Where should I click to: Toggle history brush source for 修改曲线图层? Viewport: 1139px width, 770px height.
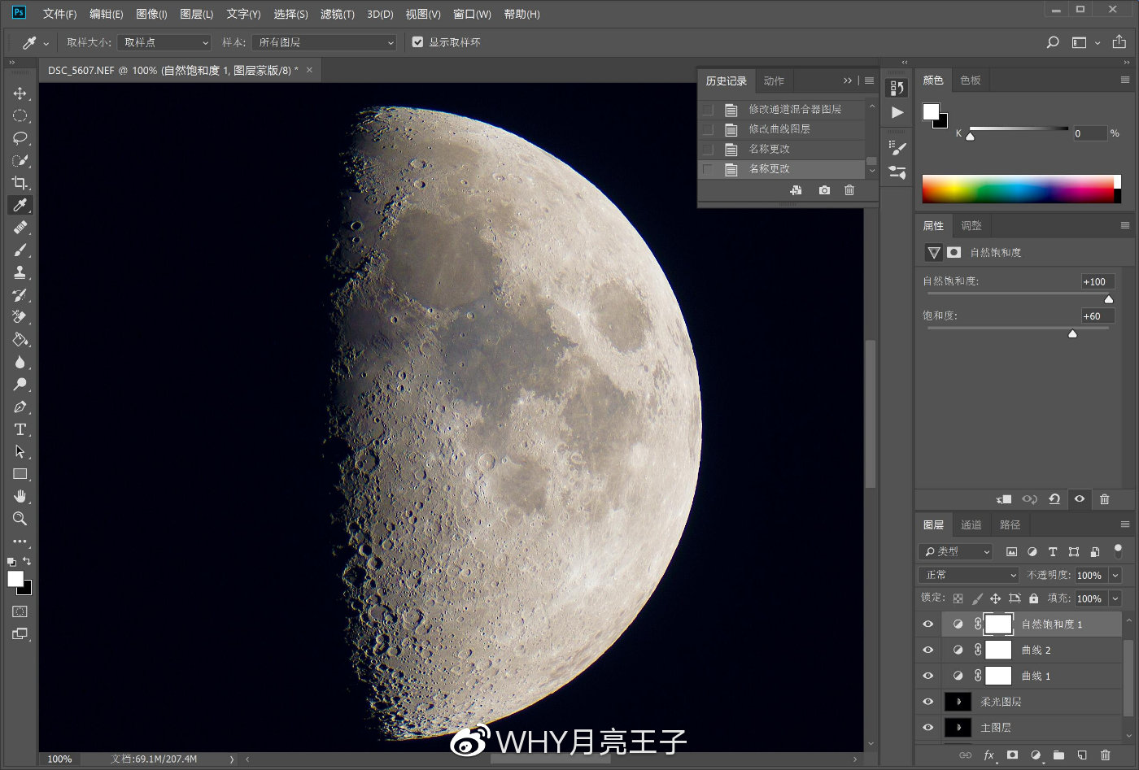pyautogui.click(x=708, y=129)
